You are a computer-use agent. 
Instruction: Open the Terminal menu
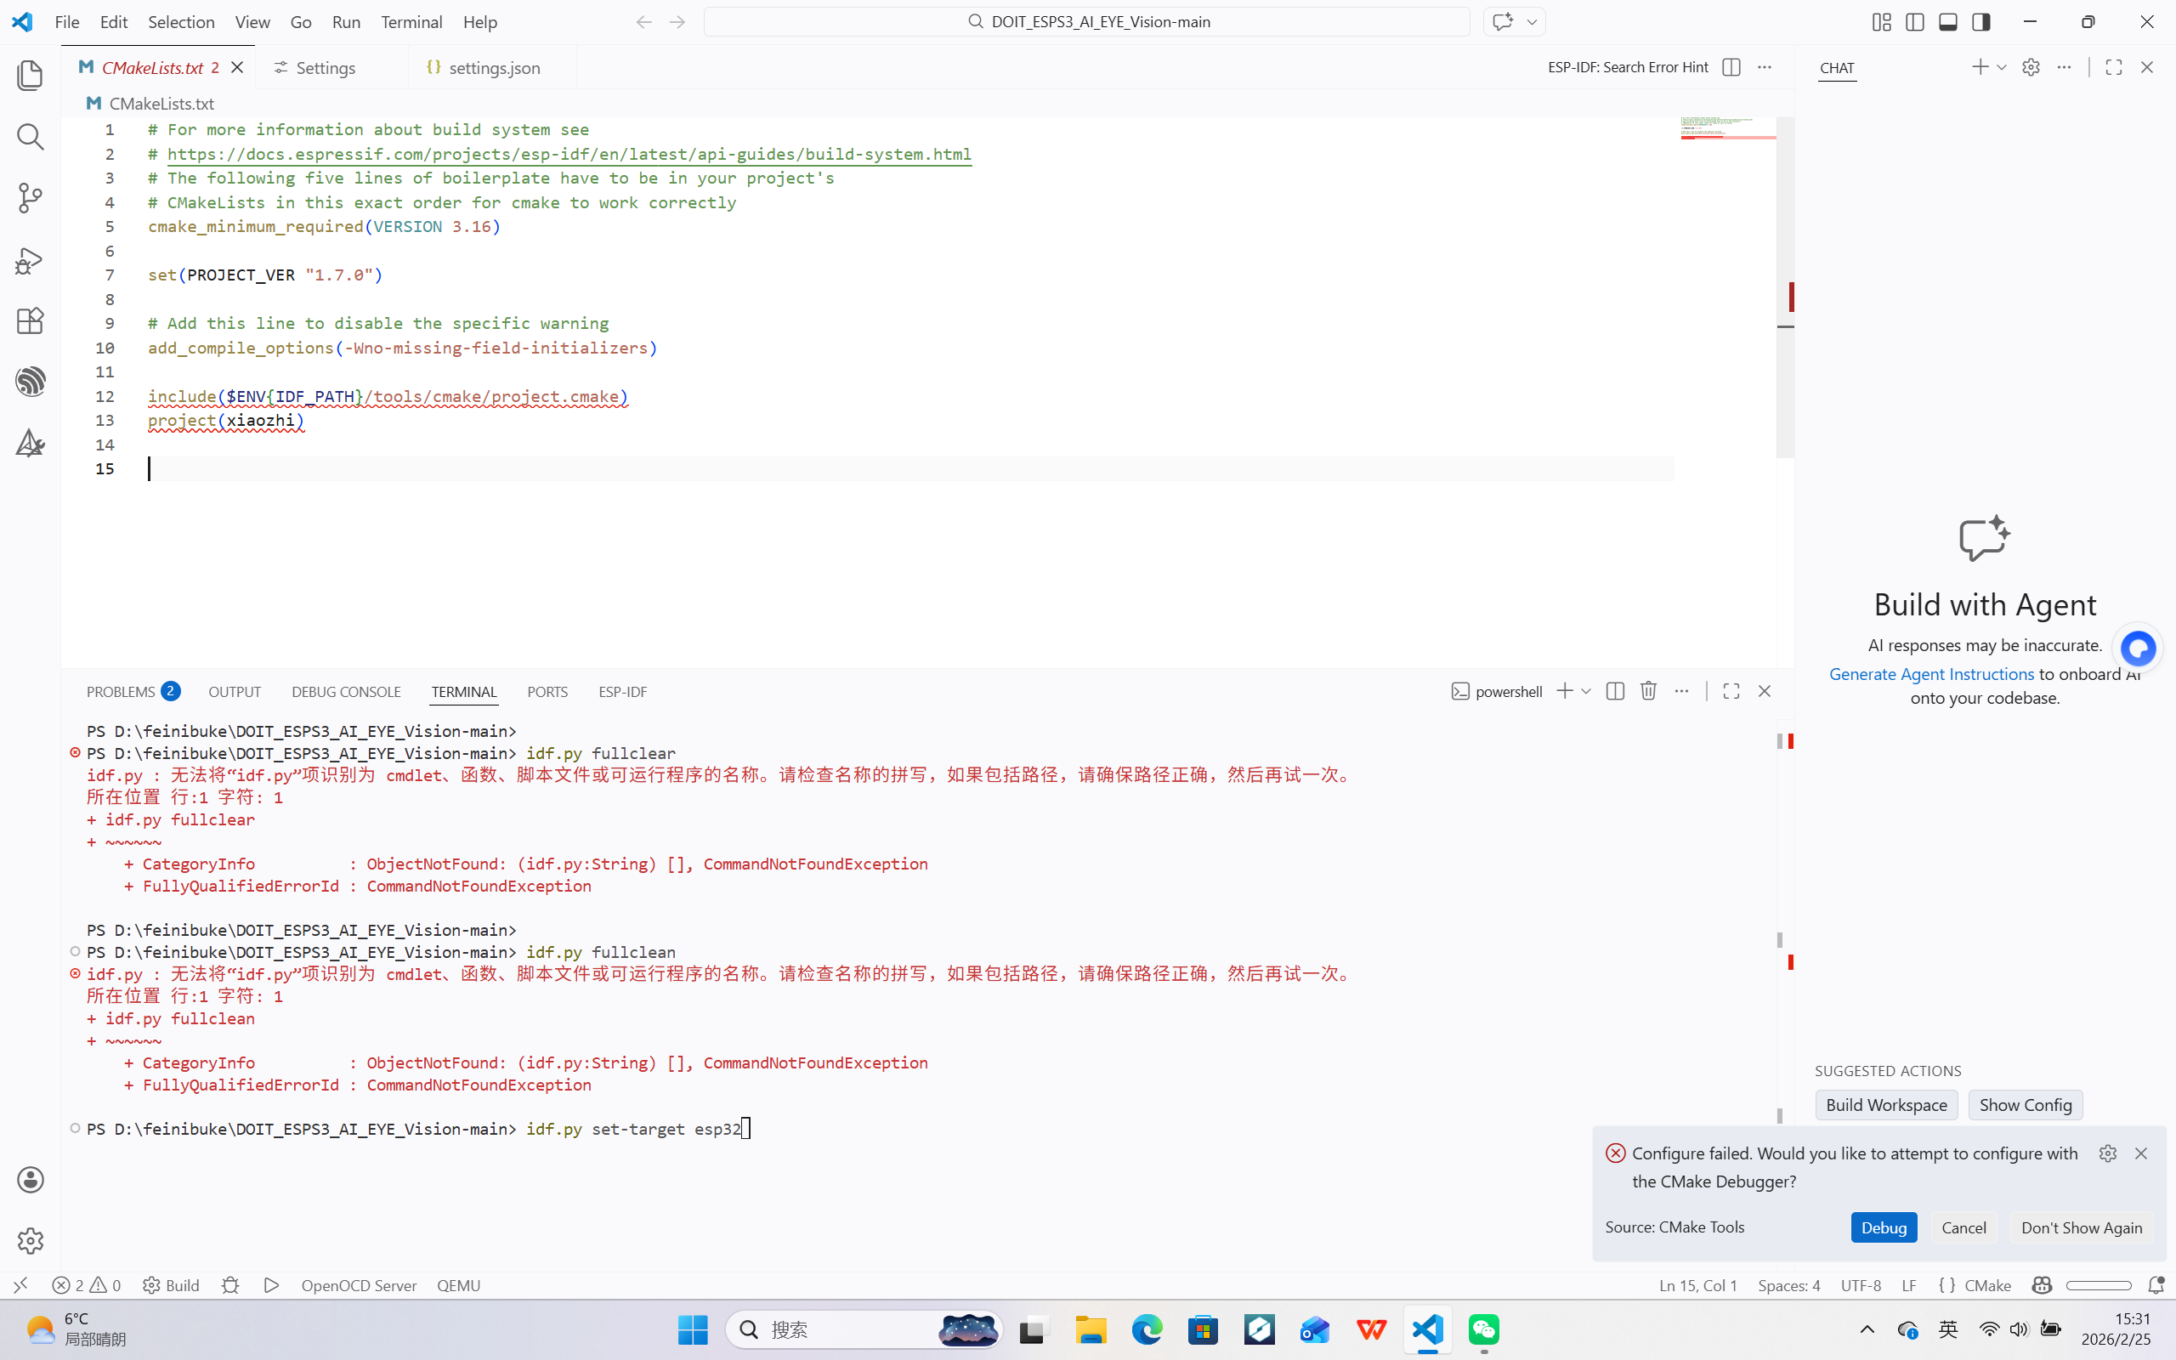click(411, 21)
